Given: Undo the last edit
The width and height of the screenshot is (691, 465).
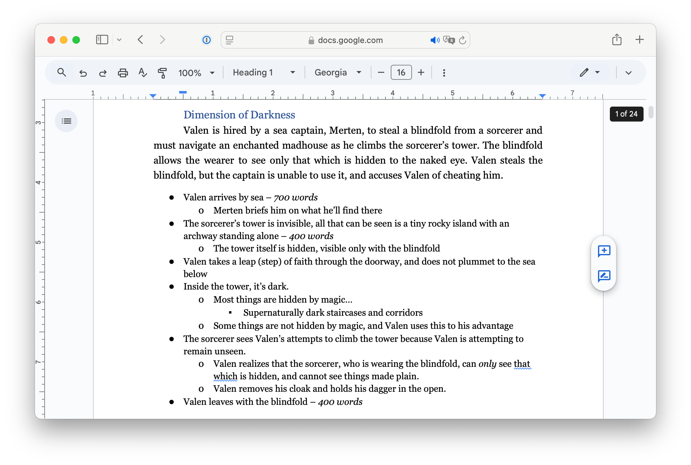Looking at the screenshot, I should tap(83, 73).
